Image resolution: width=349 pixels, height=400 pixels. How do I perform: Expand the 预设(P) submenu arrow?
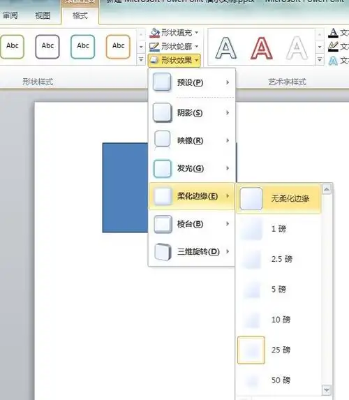coord(228,82)
